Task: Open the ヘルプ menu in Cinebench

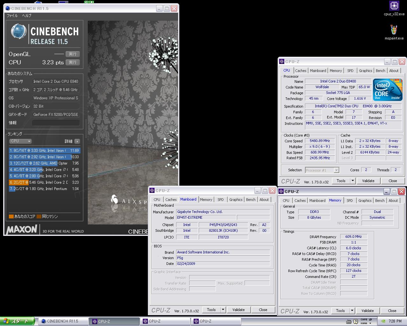Action: click(x=26, y=15)
